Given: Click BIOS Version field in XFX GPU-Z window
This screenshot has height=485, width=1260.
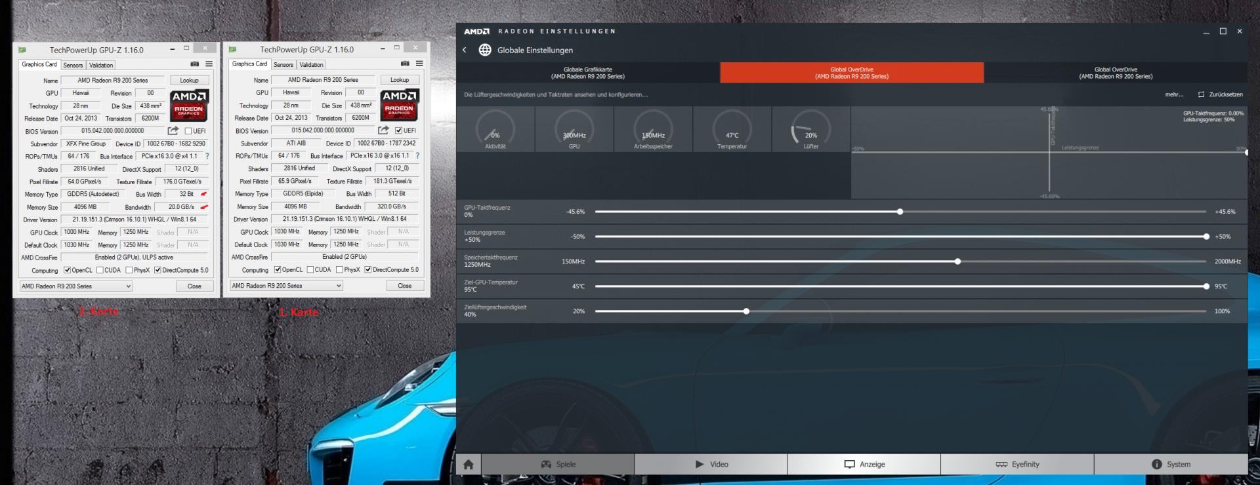Looking at the screenshot, I should pos(112,131).
